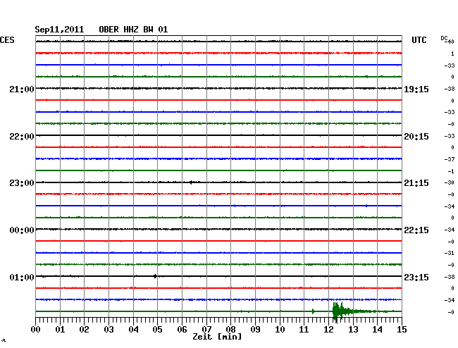Click minute 11 on the time axis

[x=304, y=329]
